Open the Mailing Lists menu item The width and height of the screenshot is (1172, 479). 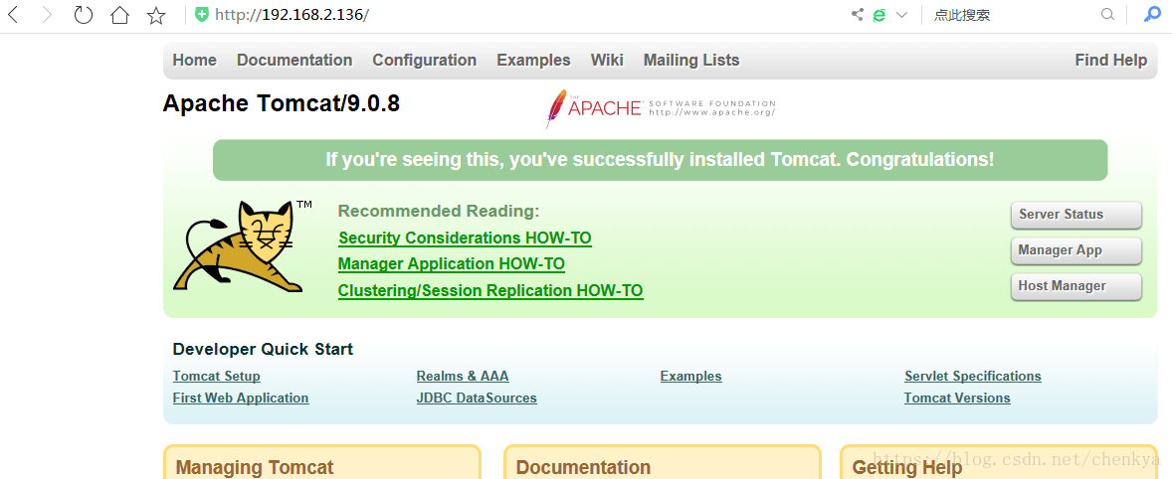(691, 61)
